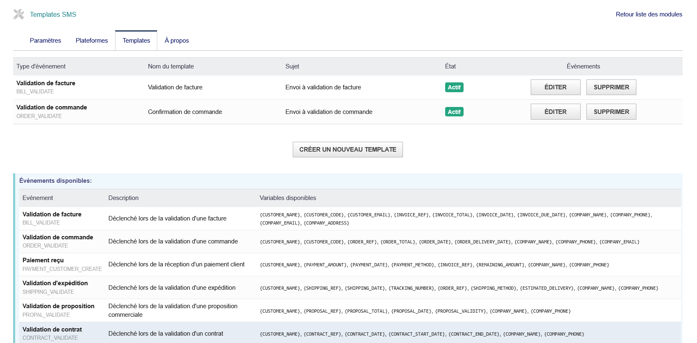Screen dimensions: 697x343
Task: Click Actif badge for Validation de commande
Action: click(x=454, y=112)
